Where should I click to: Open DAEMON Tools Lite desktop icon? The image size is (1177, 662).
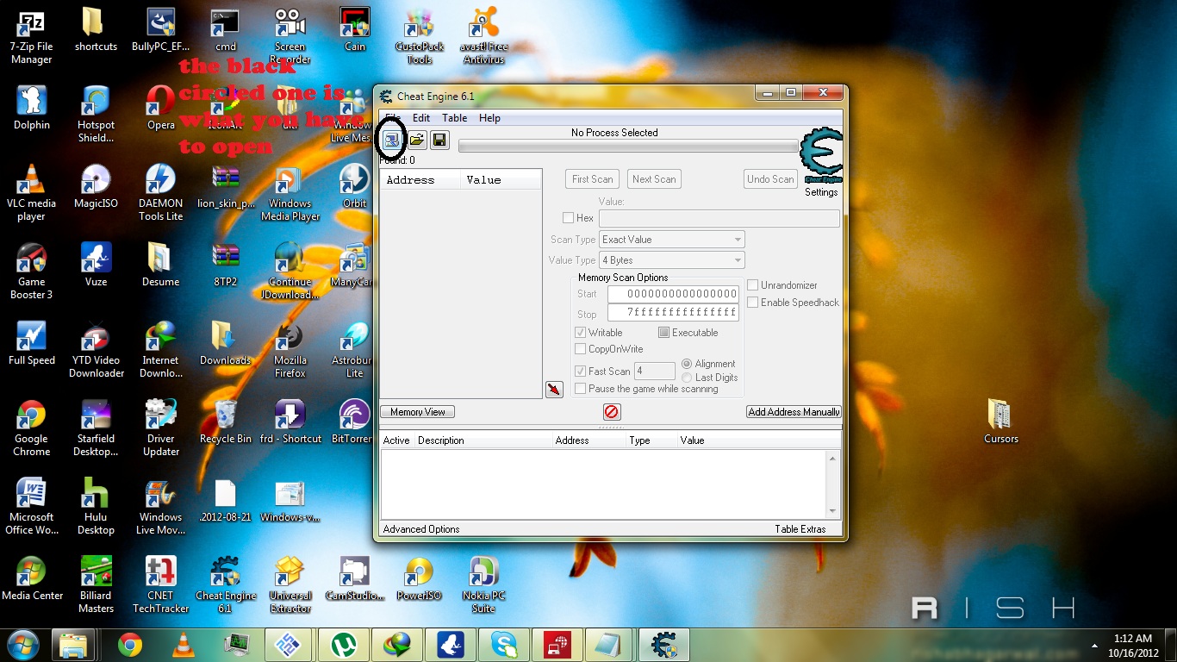160,192
